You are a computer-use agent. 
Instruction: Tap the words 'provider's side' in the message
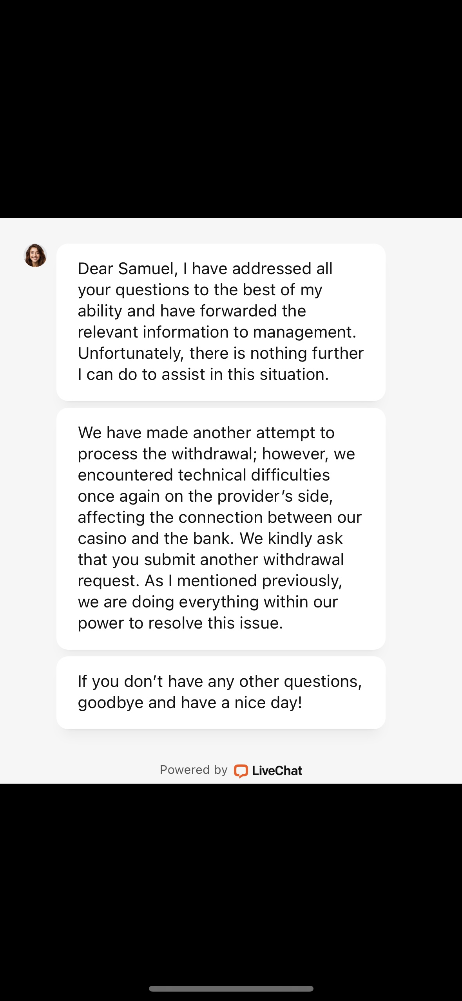(x=275, y=496)
